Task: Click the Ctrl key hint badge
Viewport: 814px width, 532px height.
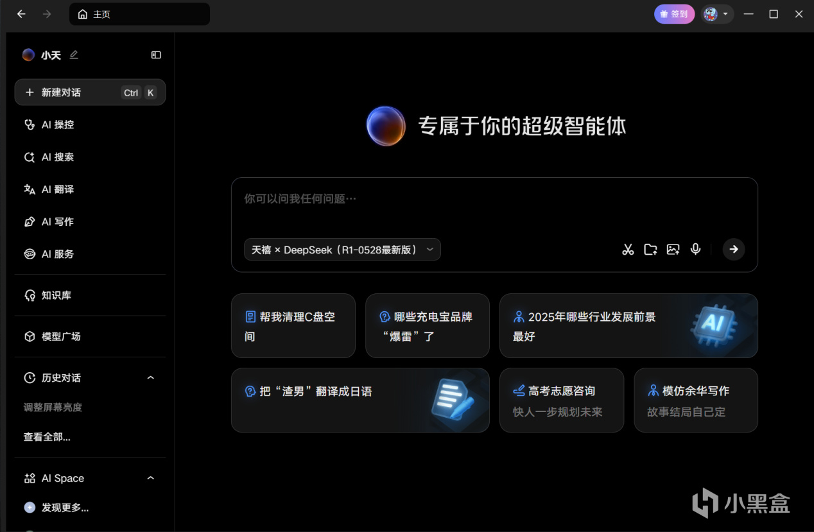Action: tap(131, 92)
